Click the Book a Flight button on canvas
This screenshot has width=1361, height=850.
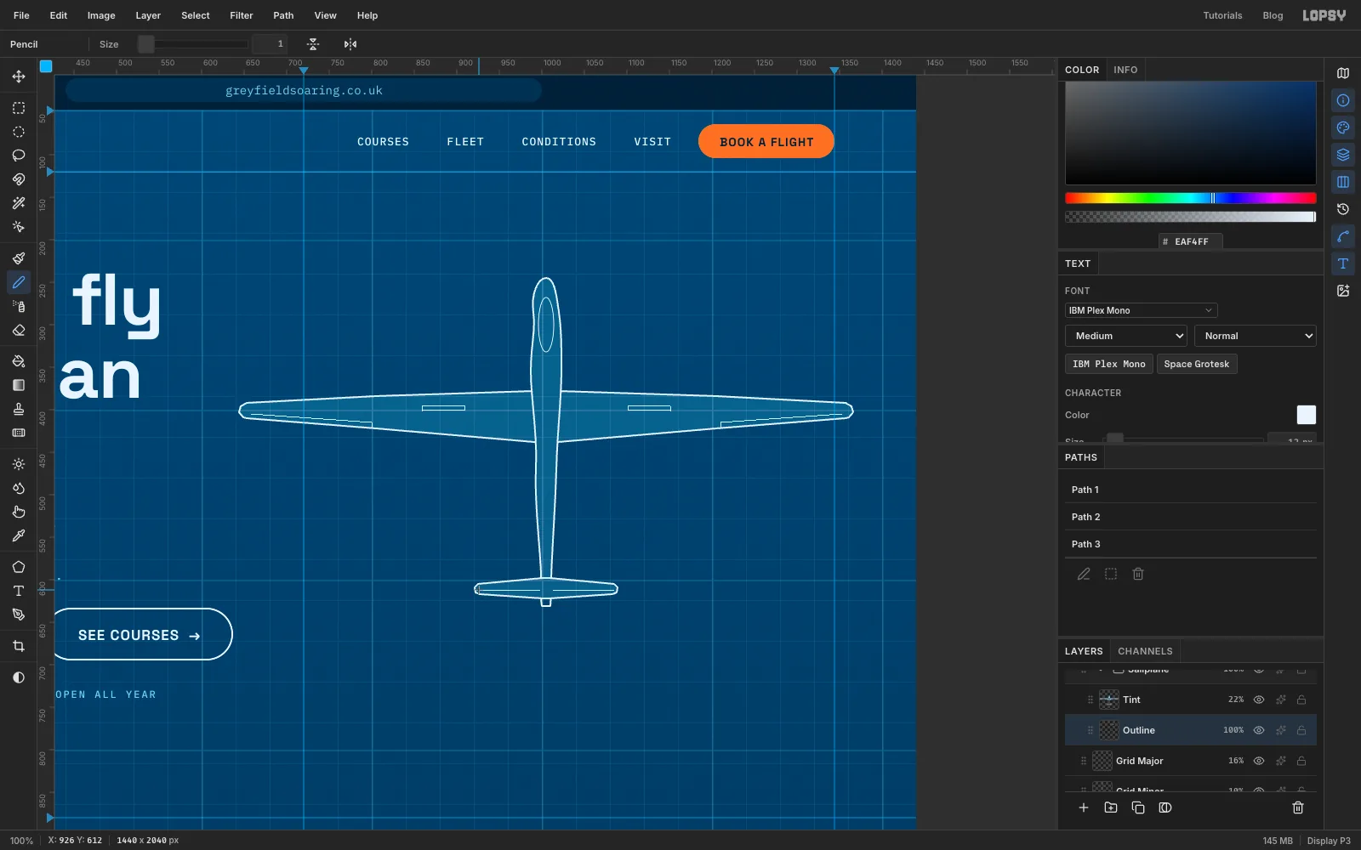(766, 142)
